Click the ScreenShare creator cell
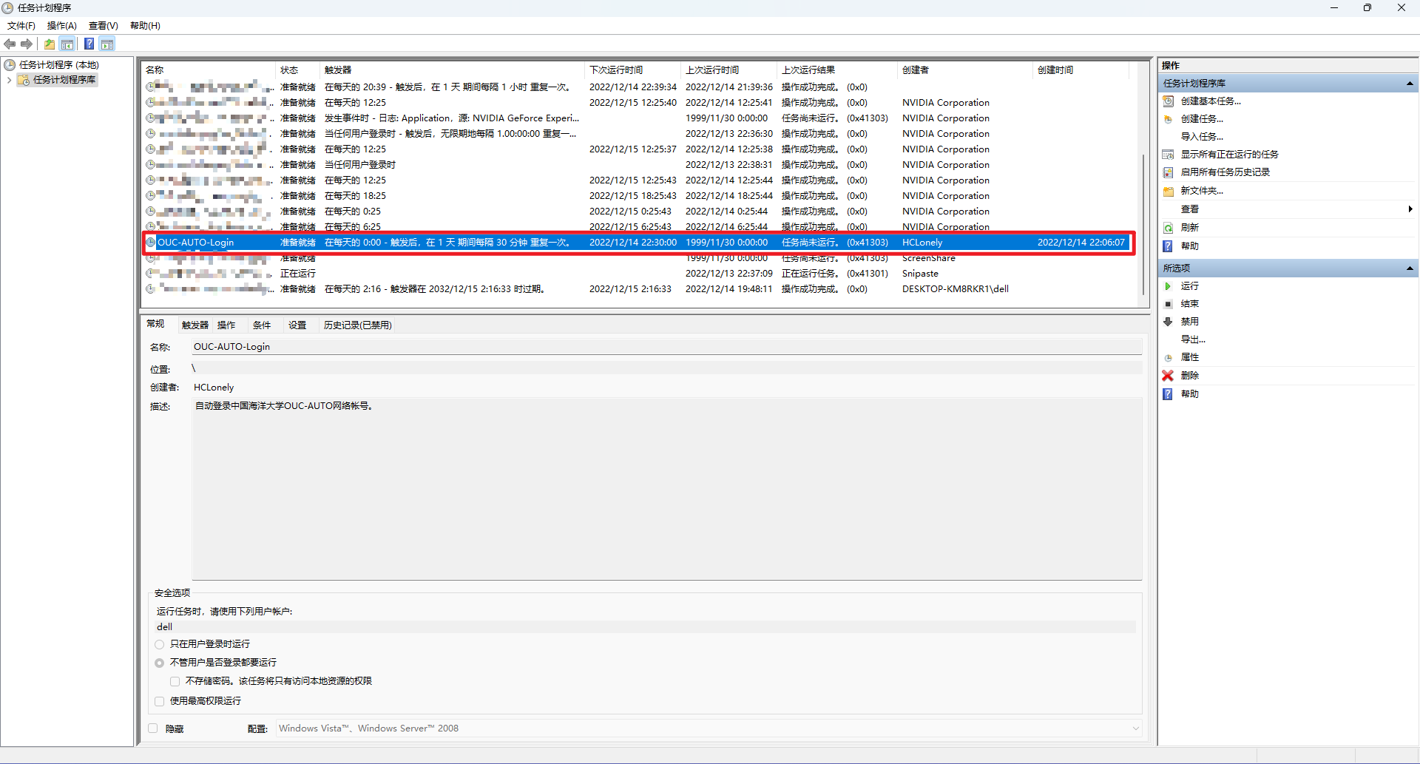This screenshot has height=764, width=1420. click(929, 258)
